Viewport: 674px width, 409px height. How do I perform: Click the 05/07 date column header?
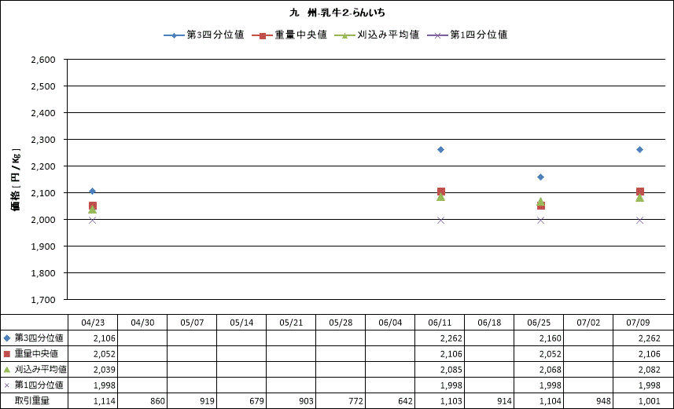[192, 323]
